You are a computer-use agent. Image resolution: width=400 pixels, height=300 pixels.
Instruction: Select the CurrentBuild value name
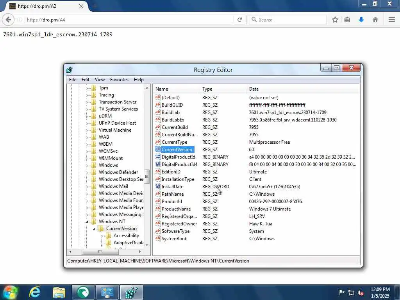pos(175,127)
